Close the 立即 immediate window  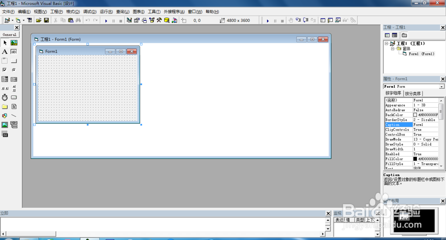[x=328, y=213]
